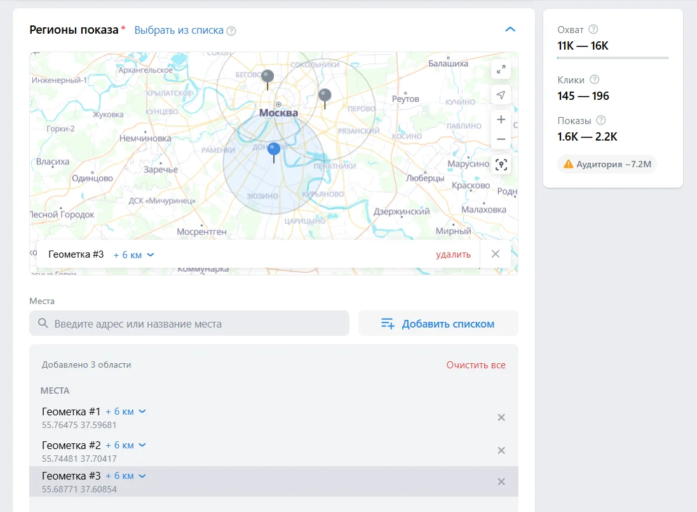Zoom in the map with plus button
Screen dimensions: 697x512
tap(501, 120)
